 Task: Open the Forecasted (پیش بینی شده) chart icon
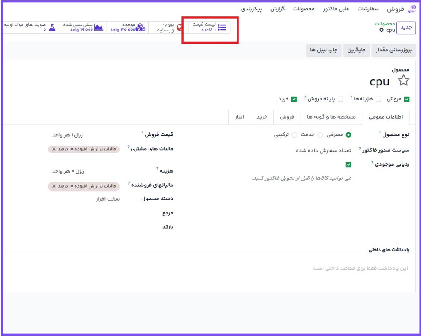tap(99, 28)
